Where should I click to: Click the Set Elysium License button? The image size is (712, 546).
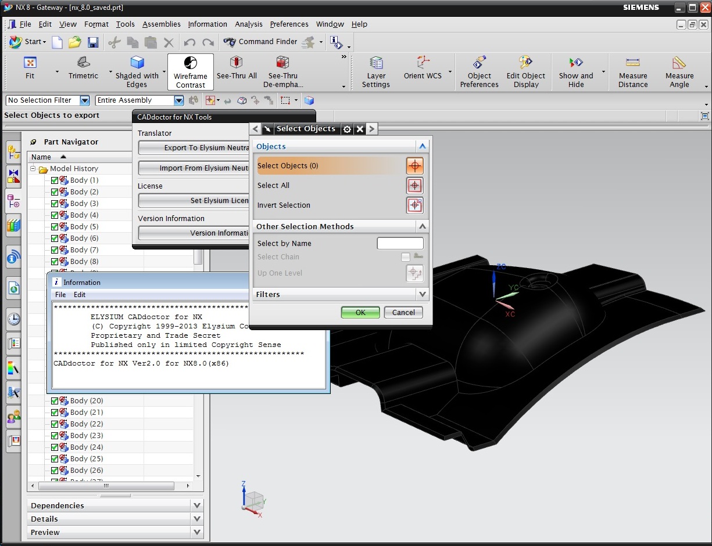(x=194, y=201)
